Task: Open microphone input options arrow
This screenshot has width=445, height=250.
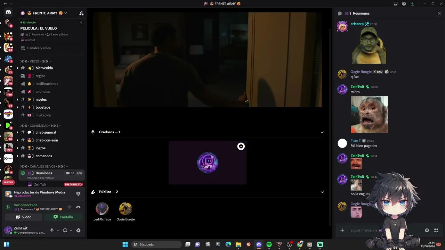Action: click(x=58, y=230)
